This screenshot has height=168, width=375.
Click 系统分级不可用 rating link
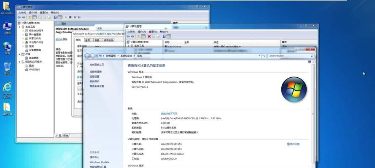[169, 114]
